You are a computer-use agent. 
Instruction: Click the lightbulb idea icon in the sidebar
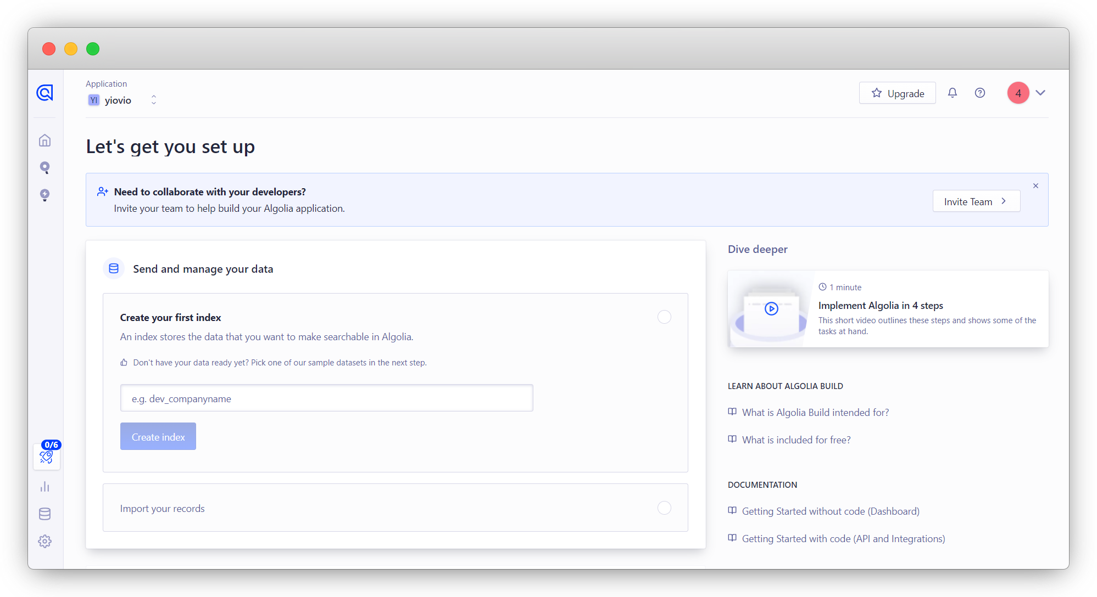click(44, 195)
